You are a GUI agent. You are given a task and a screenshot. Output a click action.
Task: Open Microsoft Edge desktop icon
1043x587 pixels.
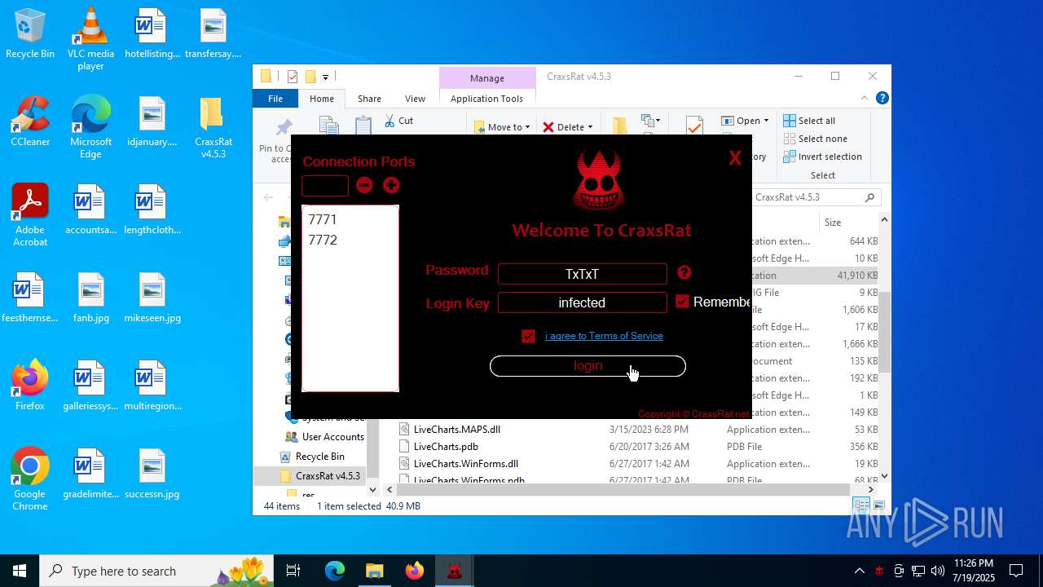coord(90,128)
